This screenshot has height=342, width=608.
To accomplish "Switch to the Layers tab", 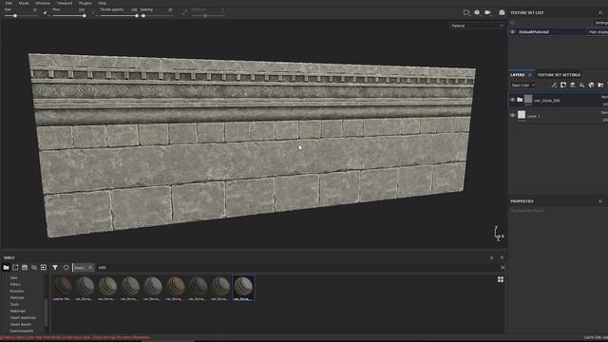I will point(517,75).
